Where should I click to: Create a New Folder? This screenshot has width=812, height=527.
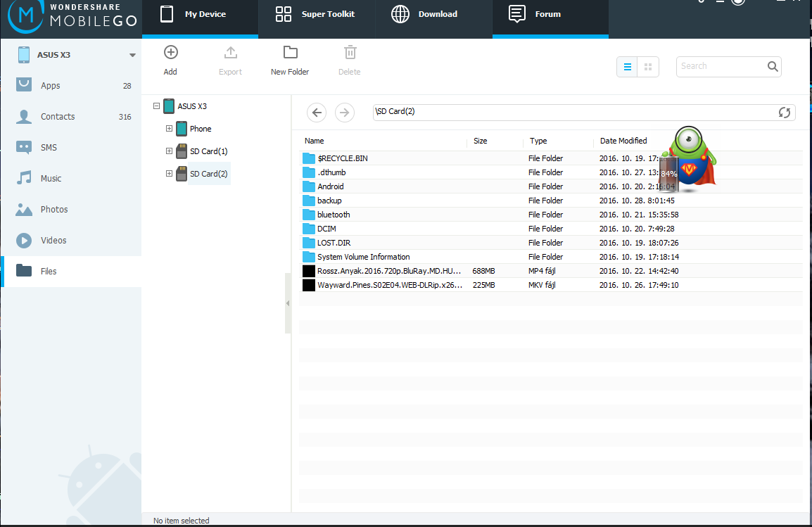tap(290, 61)
